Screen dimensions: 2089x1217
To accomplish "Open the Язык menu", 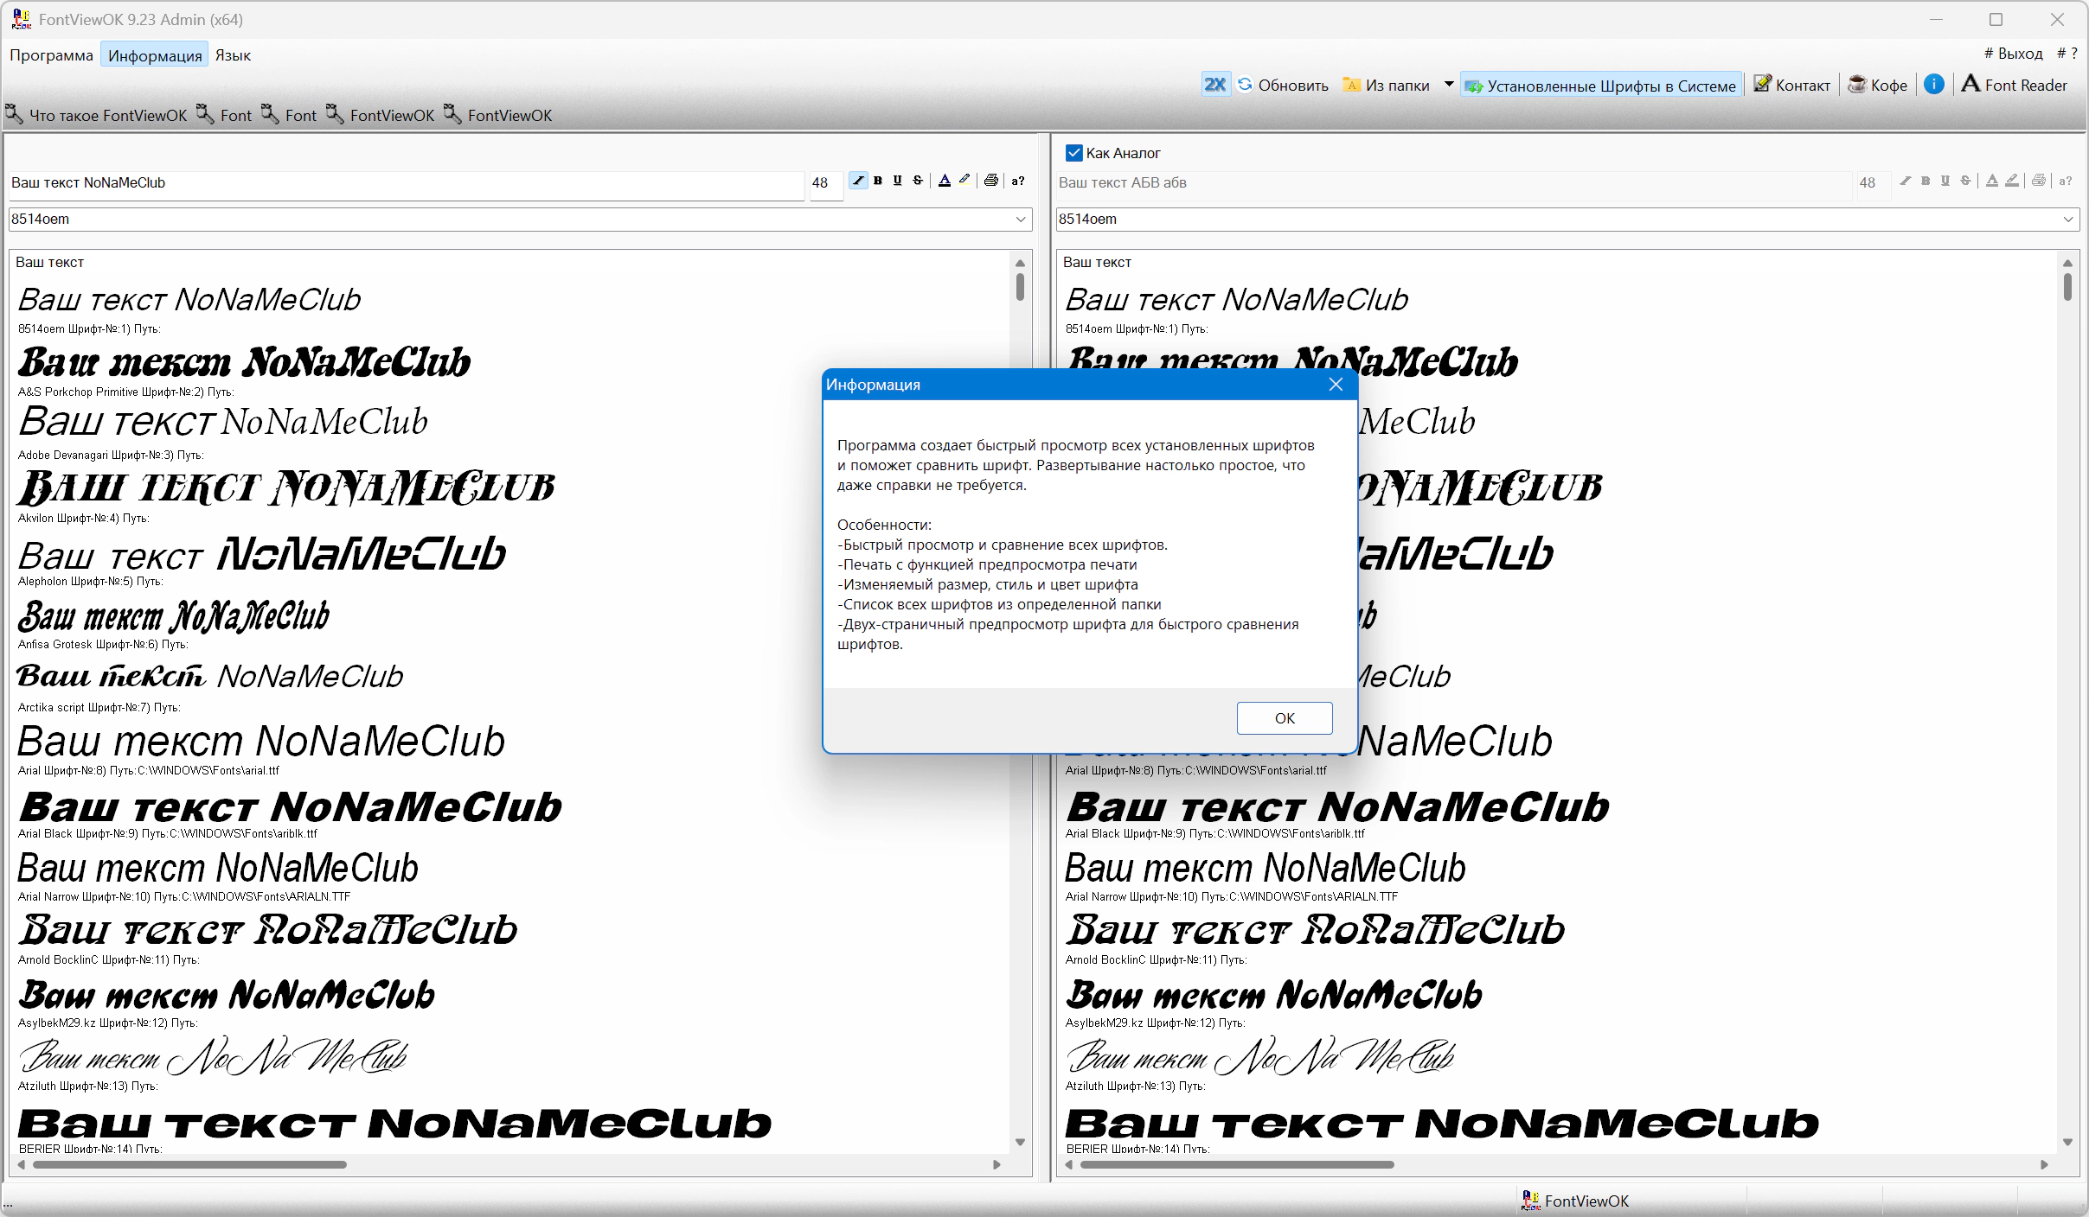I will tap(233, 55).
